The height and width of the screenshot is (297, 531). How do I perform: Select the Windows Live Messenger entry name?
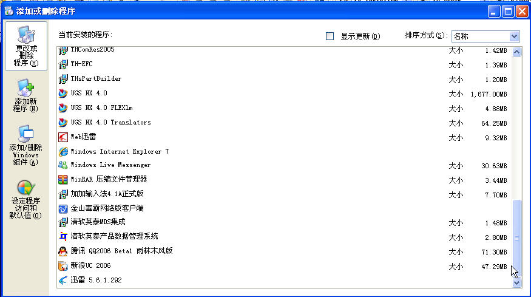click(110, 165)
